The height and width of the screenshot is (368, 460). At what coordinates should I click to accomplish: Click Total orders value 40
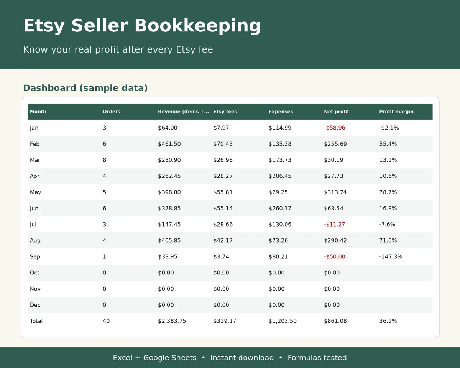(106, 321)
